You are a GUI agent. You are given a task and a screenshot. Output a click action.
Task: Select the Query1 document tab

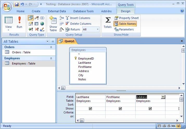click(67, 41)
